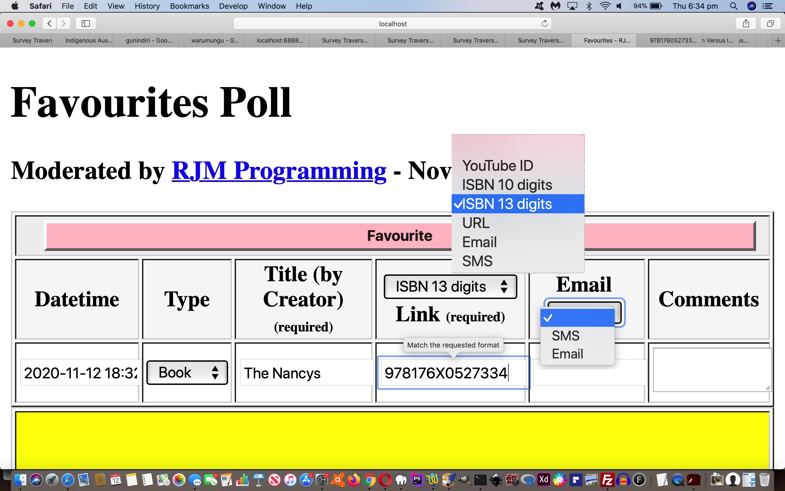
Task: Open the RJM Programming link
Action: click(x=279, y=171)
